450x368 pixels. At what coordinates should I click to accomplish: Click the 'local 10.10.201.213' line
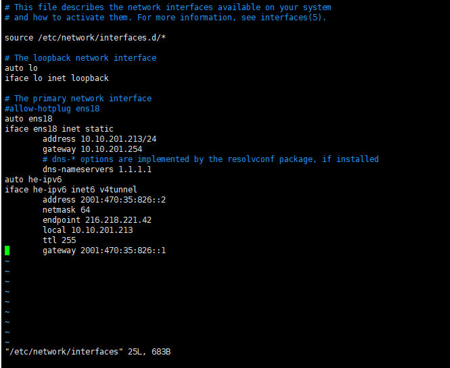[87, 230]
